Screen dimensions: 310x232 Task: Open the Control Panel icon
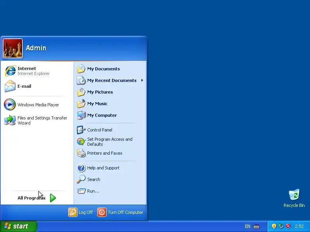click(81, 130)
